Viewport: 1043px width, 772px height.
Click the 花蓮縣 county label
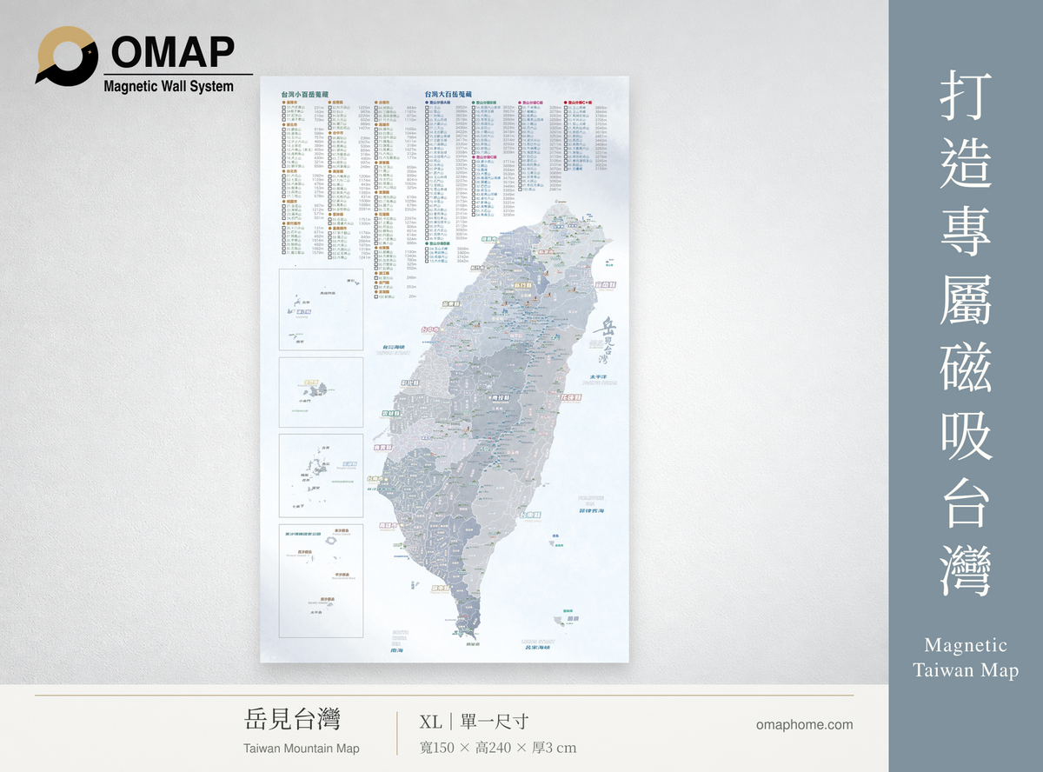point(571,396)
